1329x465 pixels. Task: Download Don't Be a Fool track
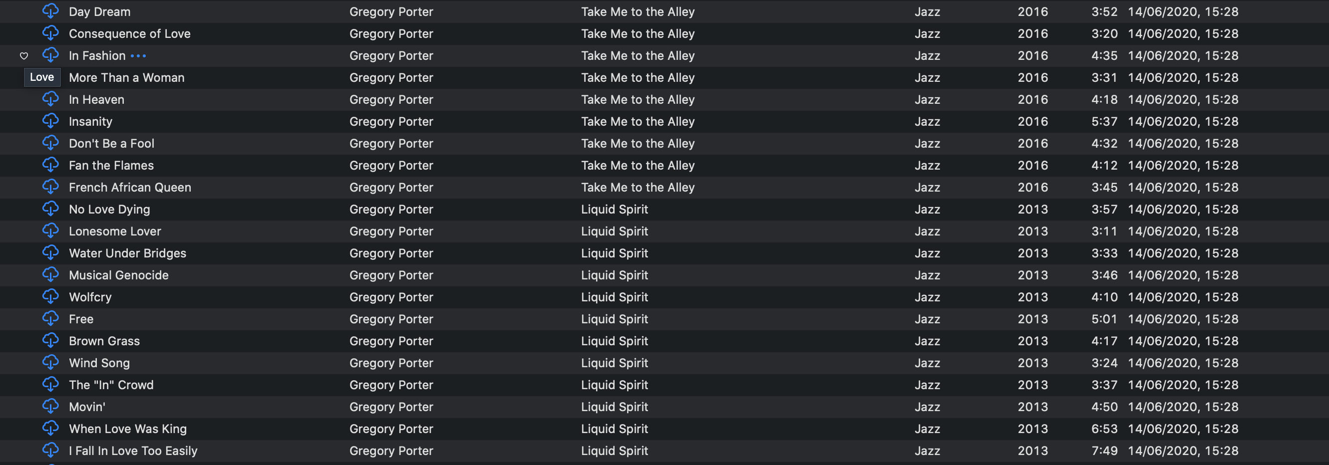pyautogui.click(x=50, y=143)
